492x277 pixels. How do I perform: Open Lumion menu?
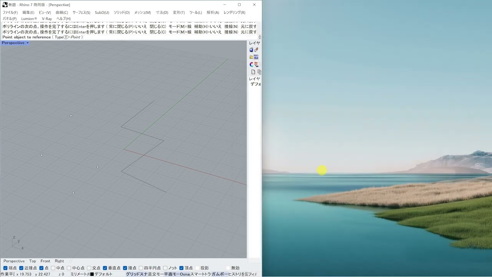[29, 18]
